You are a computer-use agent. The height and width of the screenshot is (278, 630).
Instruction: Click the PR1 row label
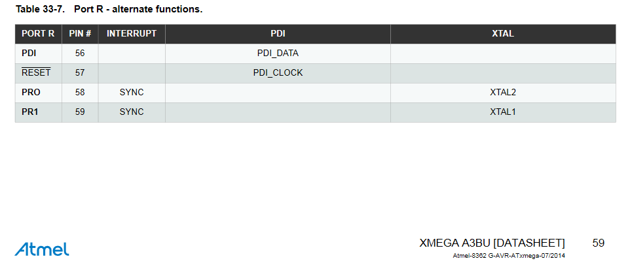click(x=38, y=112)
